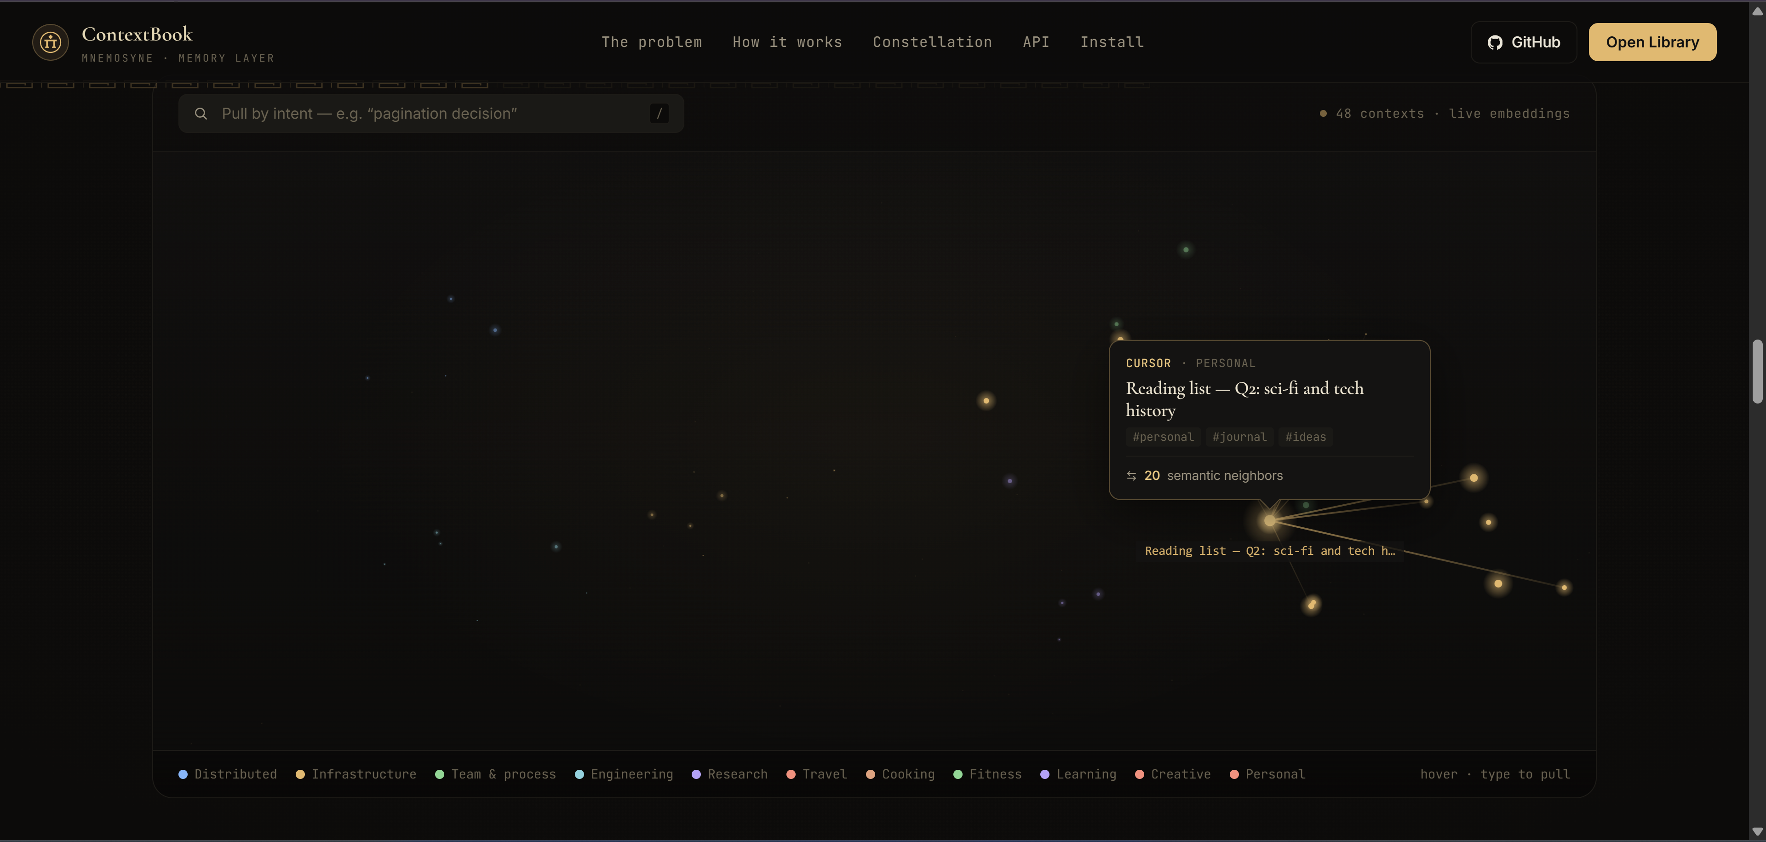Click the Cooking legend label
Screen dimensions: 1766x842
point(908,774)
